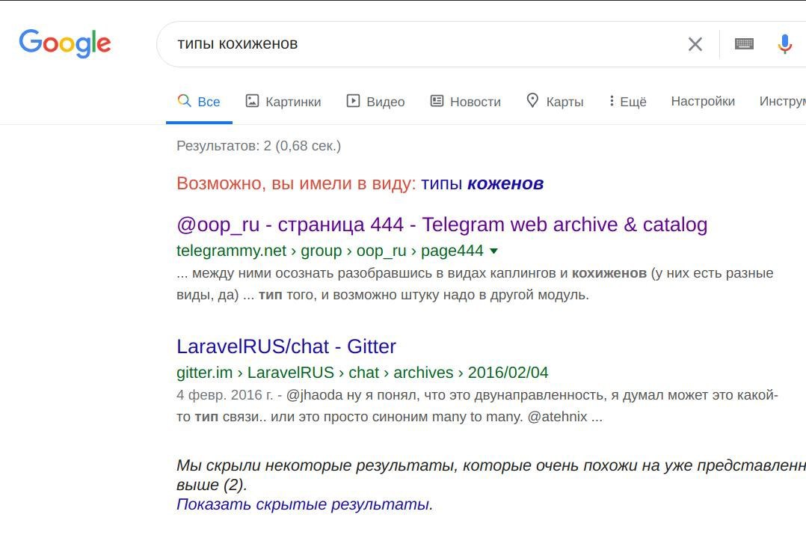The image size is (806, 544).
Task: Click the three-dot icon beside Ещё
Action: click(x=611, y=100)
